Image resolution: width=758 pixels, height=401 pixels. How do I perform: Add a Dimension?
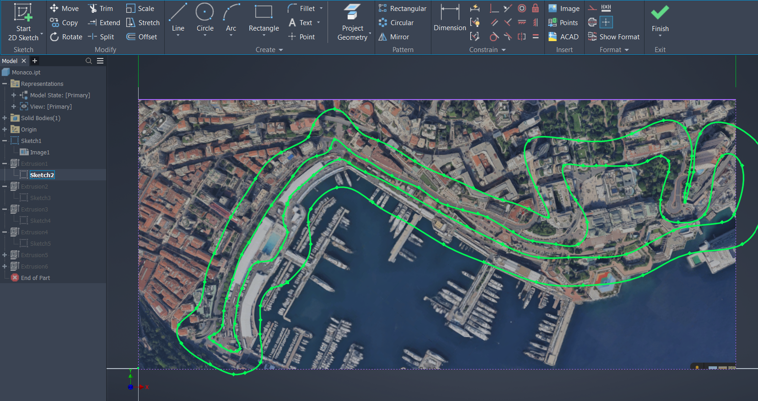coord(450,18)
